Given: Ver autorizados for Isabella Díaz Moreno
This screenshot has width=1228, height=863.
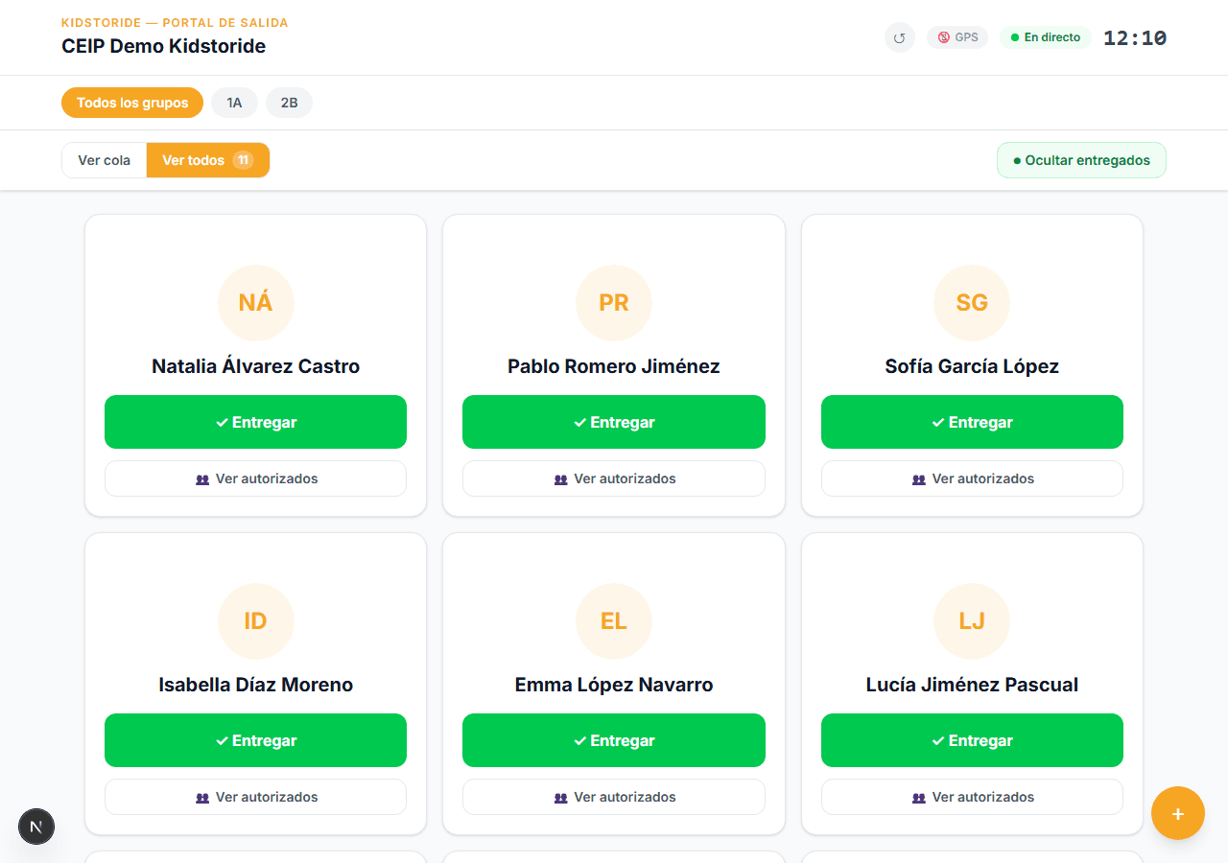Looking at the screenshot, I should pyautogui.click(x=255, y=797).
